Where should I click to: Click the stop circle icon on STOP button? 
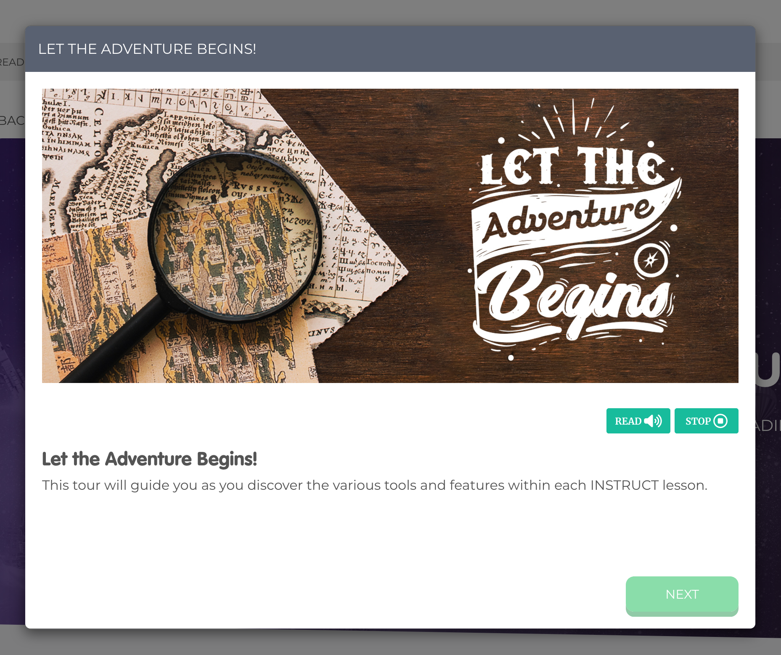tap(720, 421)
